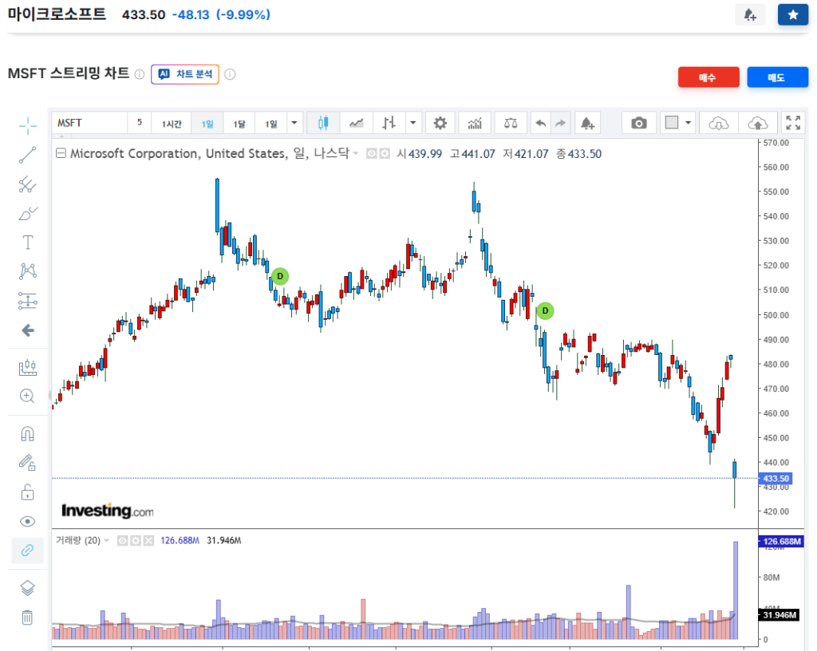This screenshot has height=651, width=817.
Task: Click the MSFT symbol search field
Action: click(x=89, y=123)
